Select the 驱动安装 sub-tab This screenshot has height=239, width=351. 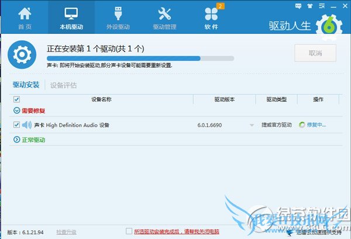pyautogui.click(x=26, y=85)
